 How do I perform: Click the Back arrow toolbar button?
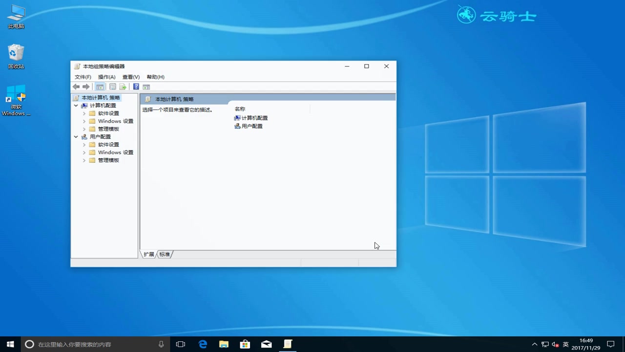pos(76,87)
